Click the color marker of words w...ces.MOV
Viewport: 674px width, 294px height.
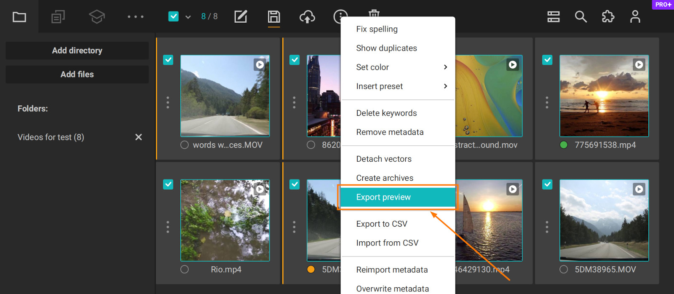coord(185,145)
